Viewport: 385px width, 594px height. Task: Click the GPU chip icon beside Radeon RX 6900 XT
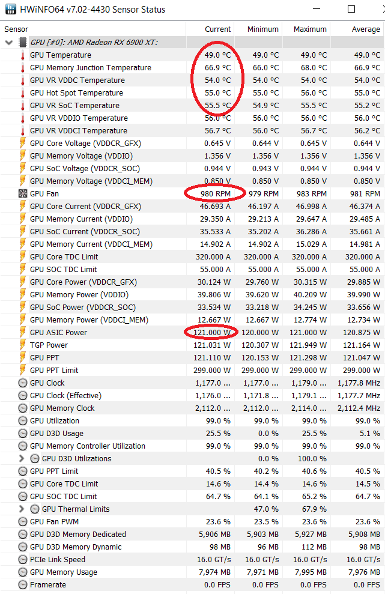pyautogui.click(x=23, y=43)
